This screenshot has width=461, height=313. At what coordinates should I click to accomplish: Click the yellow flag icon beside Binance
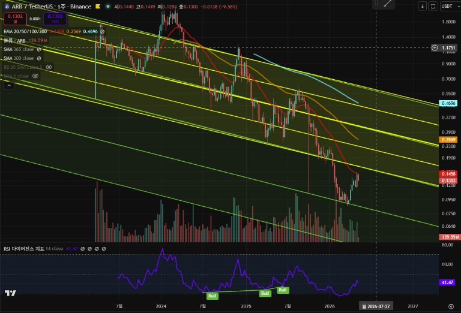[98, 6]
